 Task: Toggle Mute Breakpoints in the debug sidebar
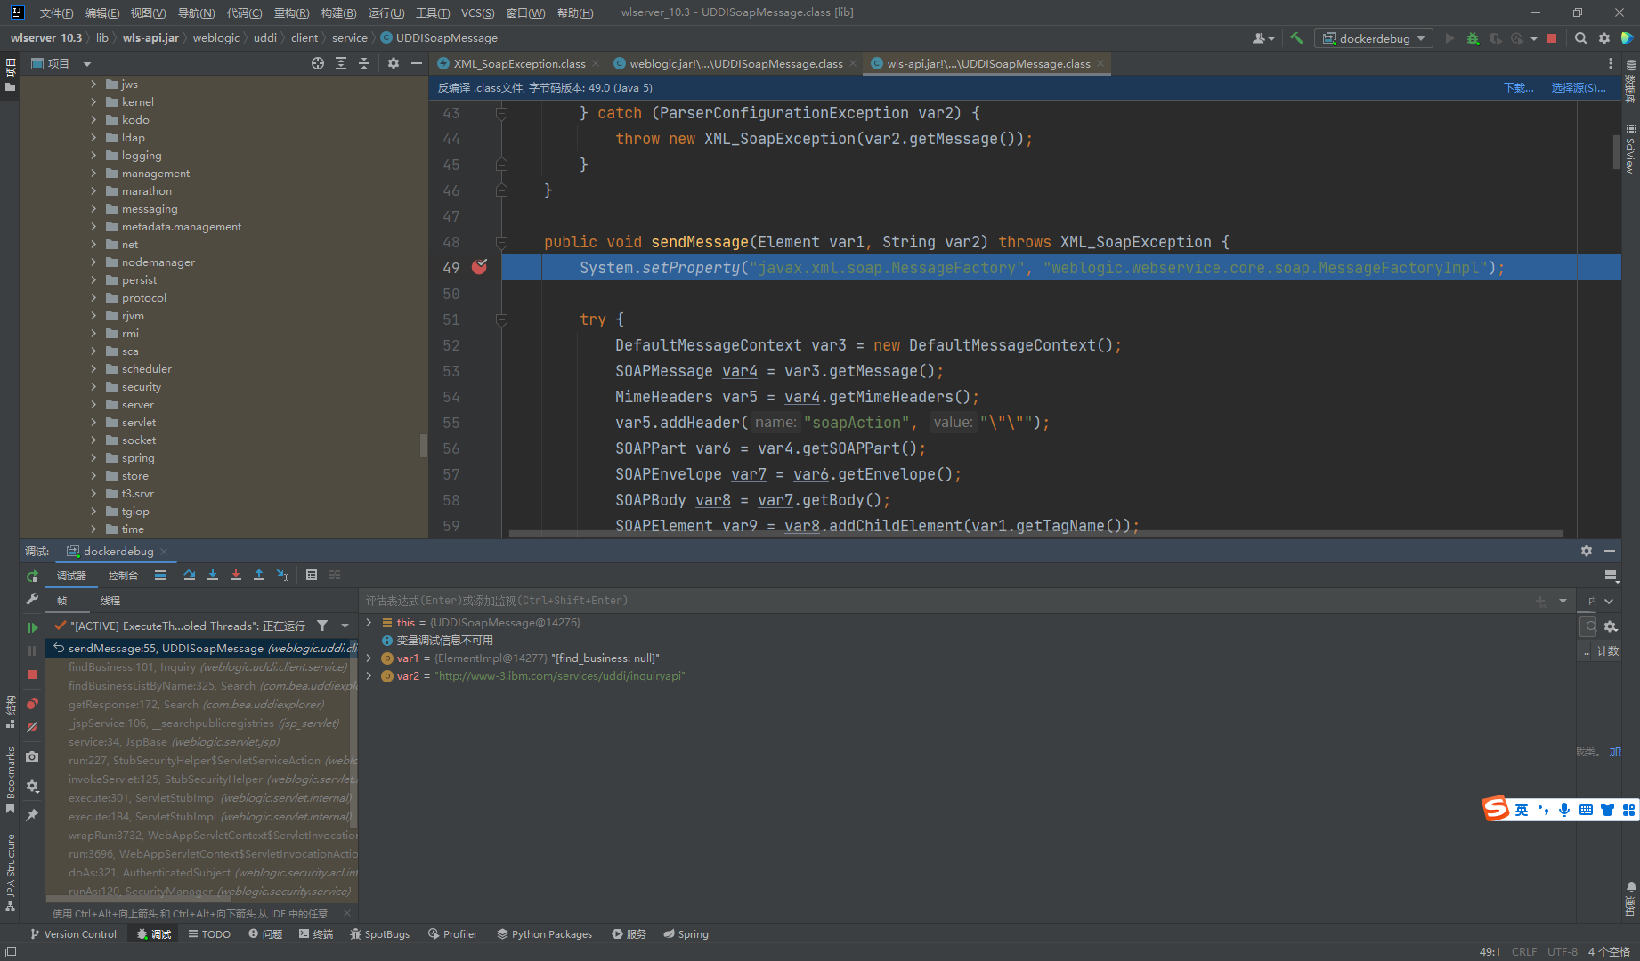(32, 727)
